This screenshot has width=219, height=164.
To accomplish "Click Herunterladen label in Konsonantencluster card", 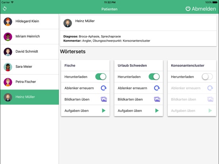I will pos(182,77).
